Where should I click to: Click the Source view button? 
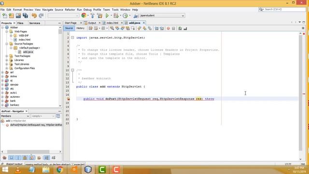(69, 28)
